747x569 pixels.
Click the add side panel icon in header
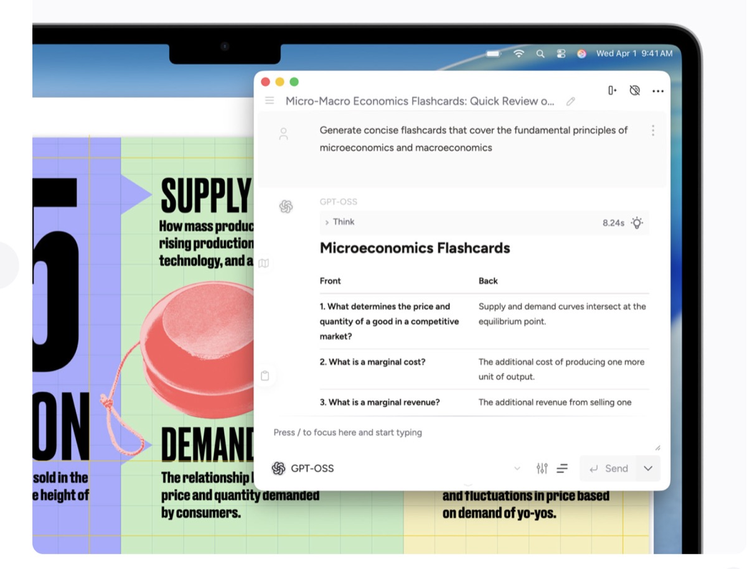[612, 91]
